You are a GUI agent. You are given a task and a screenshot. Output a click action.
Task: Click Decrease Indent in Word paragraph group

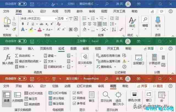[x=112, y=18]
